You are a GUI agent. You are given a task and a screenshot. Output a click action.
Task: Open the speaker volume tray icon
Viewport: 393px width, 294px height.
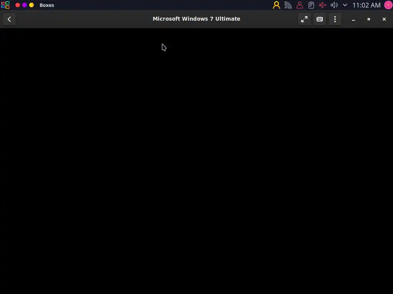point(334,5)
